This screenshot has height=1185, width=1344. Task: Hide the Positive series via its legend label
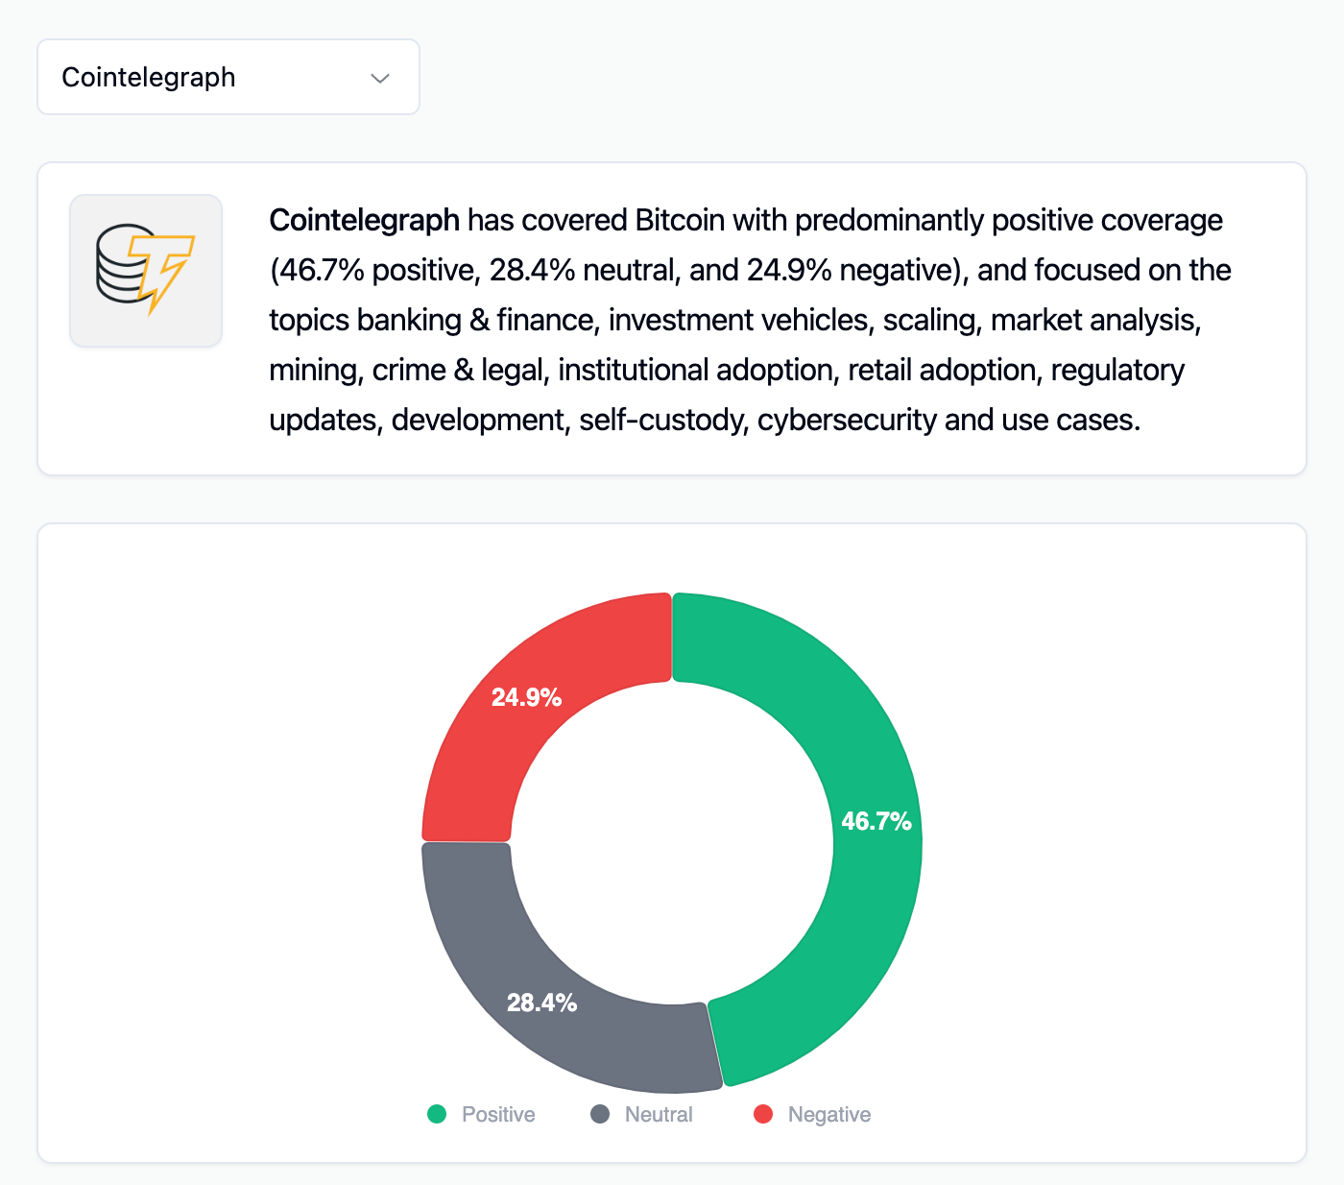coord(498,1114)
